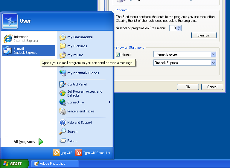Decrease number of programs with down spinner
The height and width of the screenshot is (168, 230).
click(x=179, y=29)
